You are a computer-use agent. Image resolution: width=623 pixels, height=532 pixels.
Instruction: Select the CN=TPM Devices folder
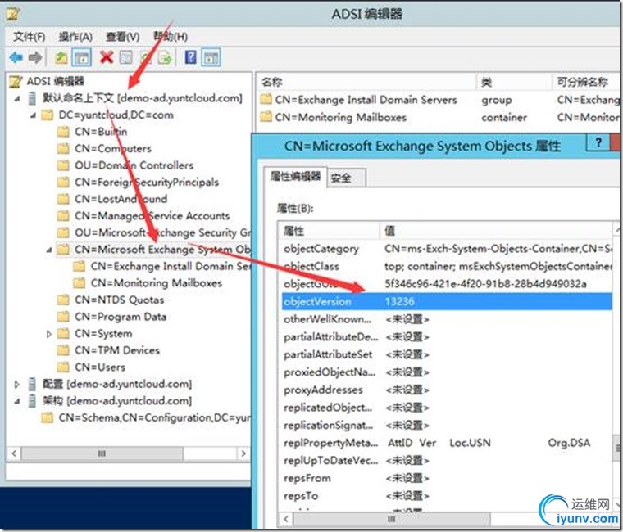[x=117, y=350]
